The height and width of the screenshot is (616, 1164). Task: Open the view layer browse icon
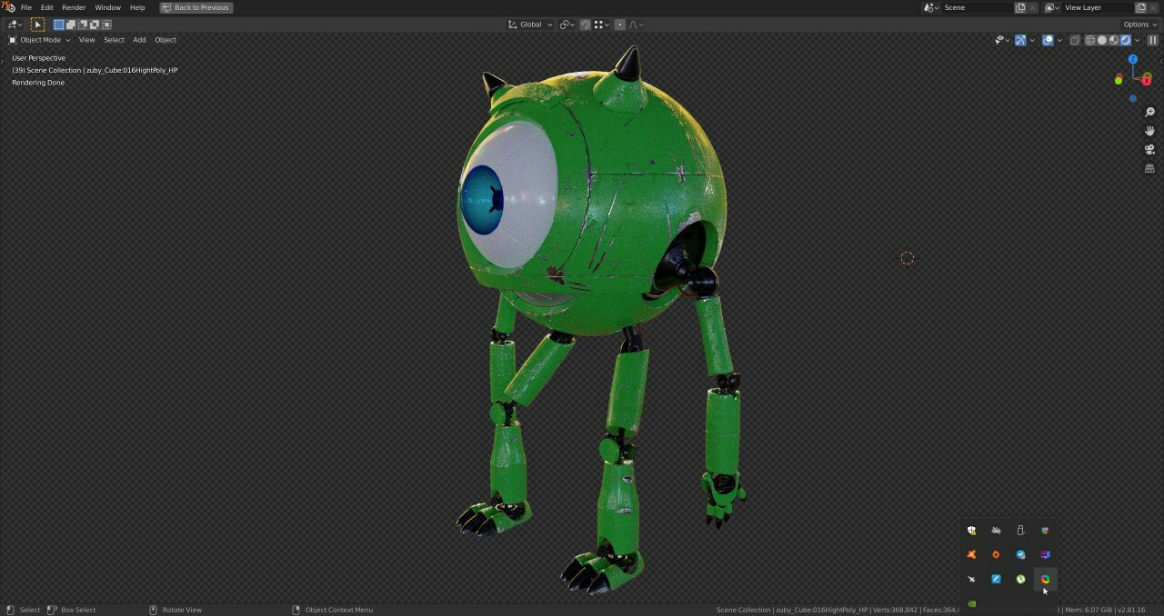pyautogui.click(x=1051, y=7)
